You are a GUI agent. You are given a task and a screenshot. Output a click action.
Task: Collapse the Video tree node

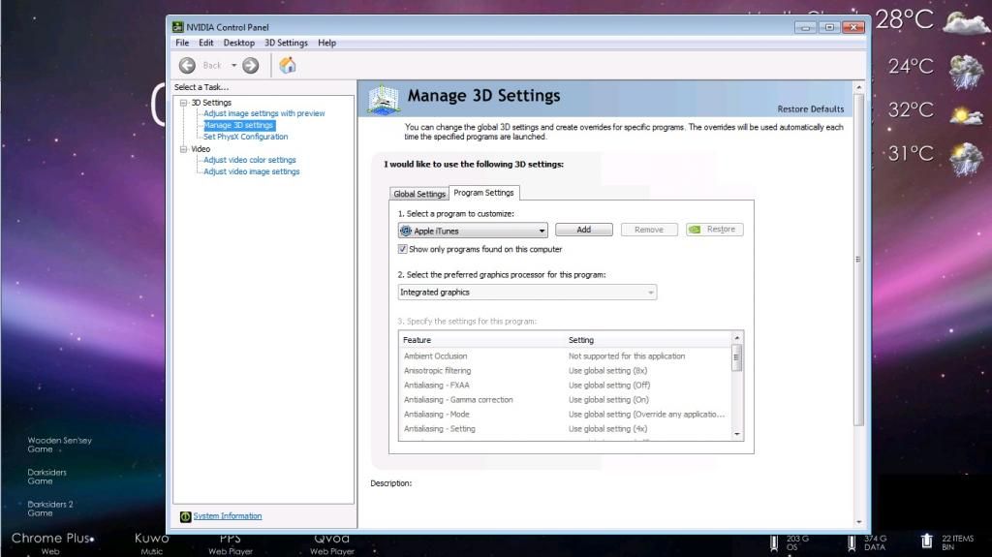[x=181, y=149]
